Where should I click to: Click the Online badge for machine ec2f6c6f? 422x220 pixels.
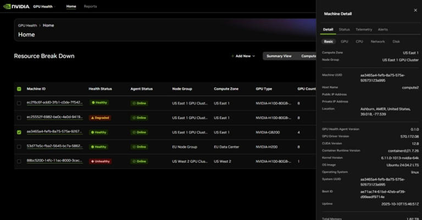coord(139,103)
